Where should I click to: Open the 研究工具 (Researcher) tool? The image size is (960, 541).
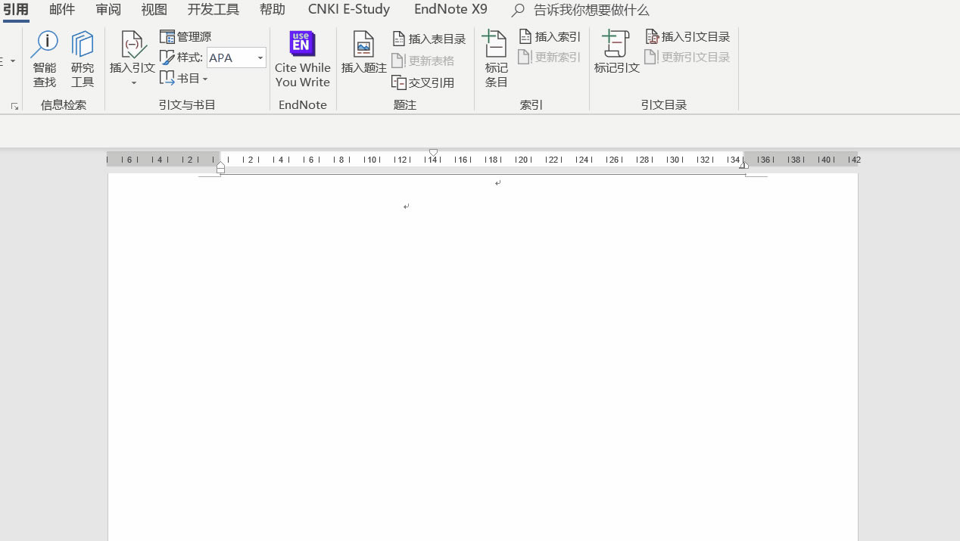click(x=82, y=61)
